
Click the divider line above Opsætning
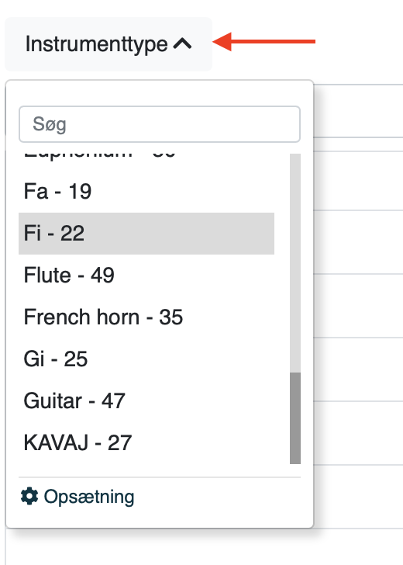(x=160, y=477)
